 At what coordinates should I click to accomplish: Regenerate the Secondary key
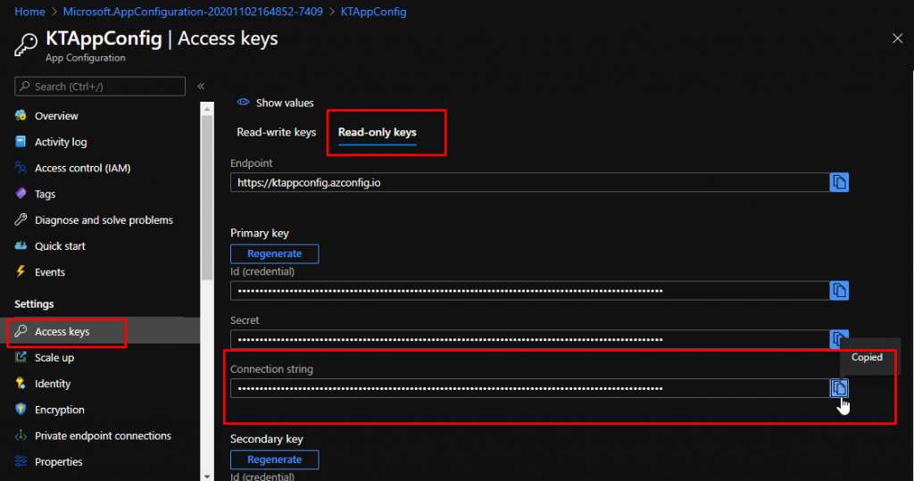[x=275, y=460]
